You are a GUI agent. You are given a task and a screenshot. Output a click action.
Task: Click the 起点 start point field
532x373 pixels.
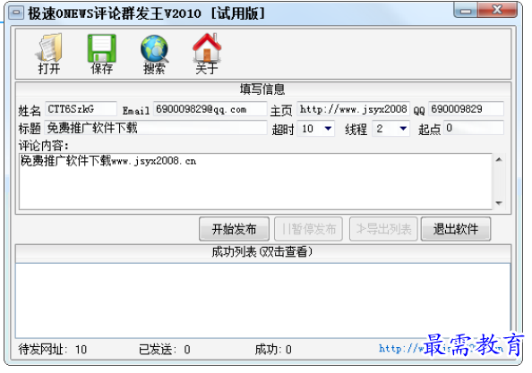point(473,128)
